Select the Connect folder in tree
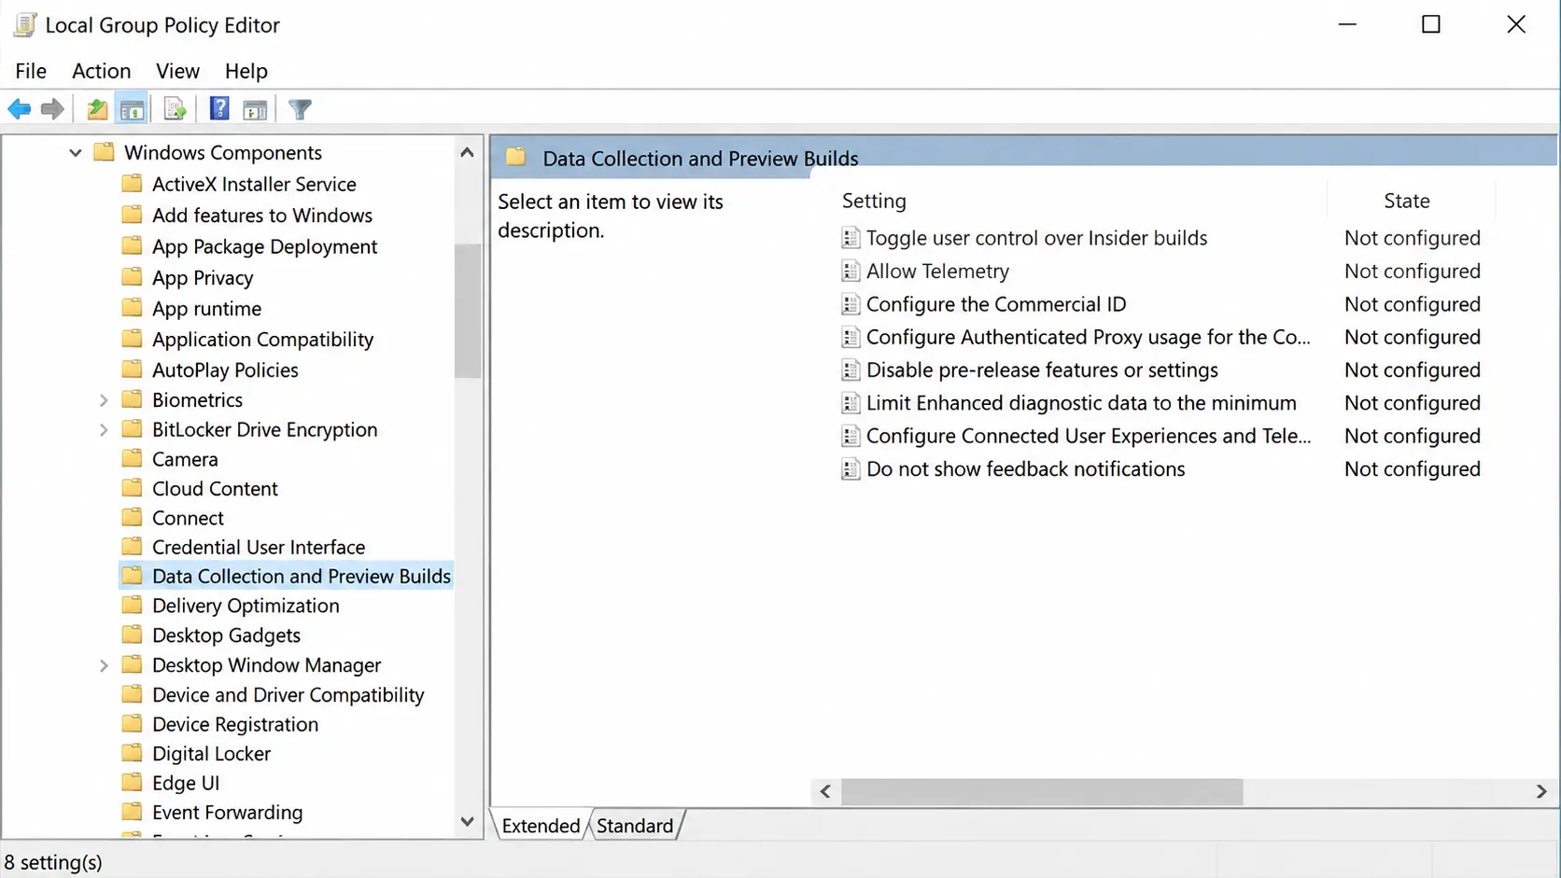Image resolution: width=1561 pixels, height=878 pixels. point(188,518)
